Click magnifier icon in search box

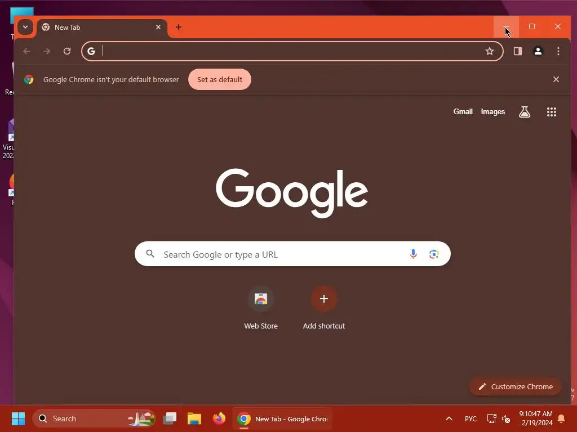pos(150,254)
